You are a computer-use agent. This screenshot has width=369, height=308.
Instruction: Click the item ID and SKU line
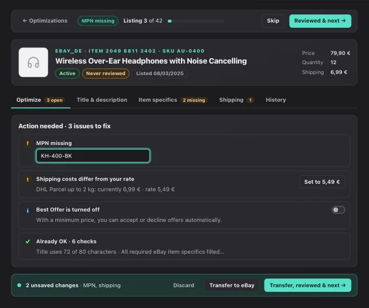coord(130,51)
